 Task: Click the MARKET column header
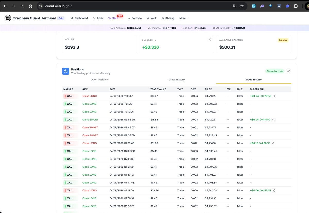(68, 89)
